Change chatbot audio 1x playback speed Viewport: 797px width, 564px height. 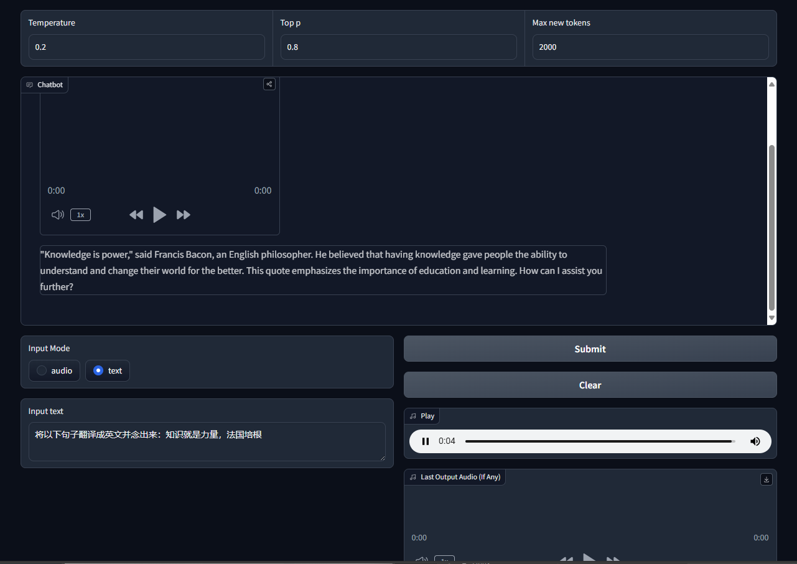(80, 215)
